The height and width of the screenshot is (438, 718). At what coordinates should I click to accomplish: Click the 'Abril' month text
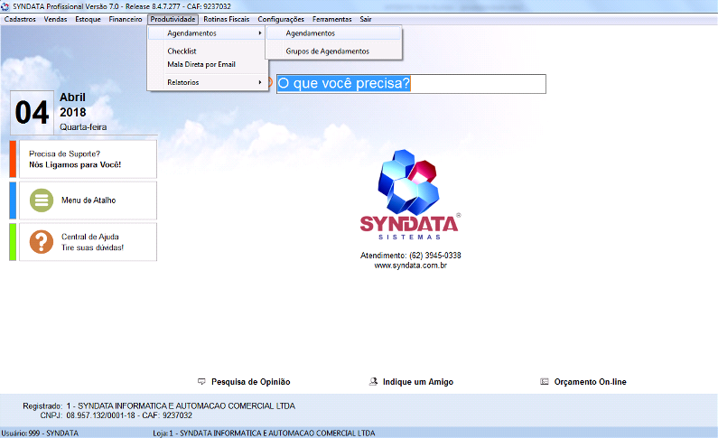pos(72,98)
